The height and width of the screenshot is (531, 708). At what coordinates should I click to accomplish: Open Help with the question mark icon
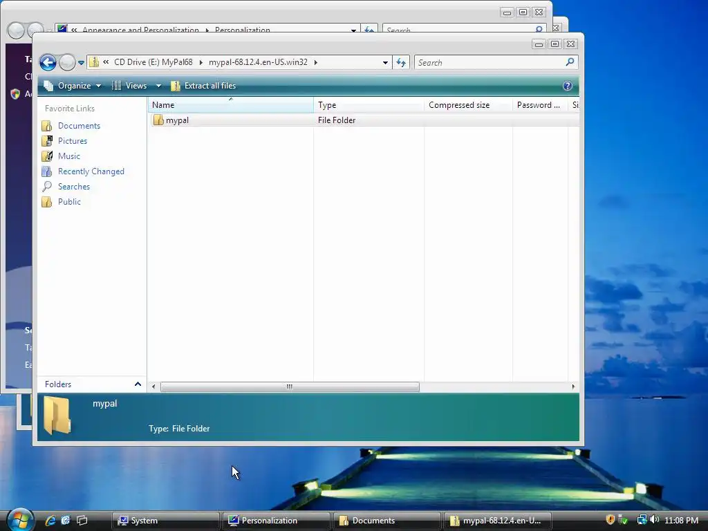coord(568,86)
